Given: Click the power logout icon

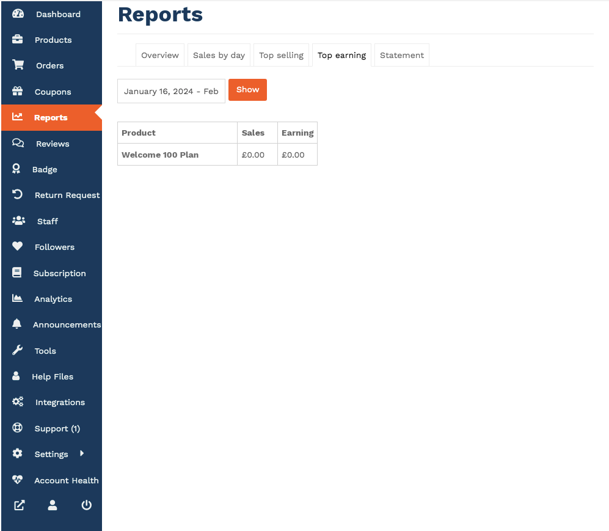Looking at the screenshot, I should pyautogui.click(x=86, y=505).
